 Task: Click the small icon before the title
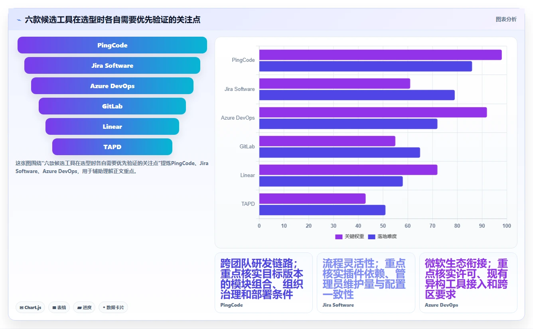(x=19, y=20)
